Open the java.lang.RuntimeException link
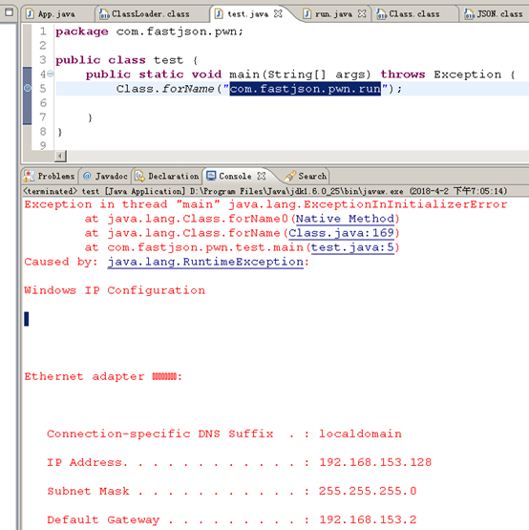 205,262
